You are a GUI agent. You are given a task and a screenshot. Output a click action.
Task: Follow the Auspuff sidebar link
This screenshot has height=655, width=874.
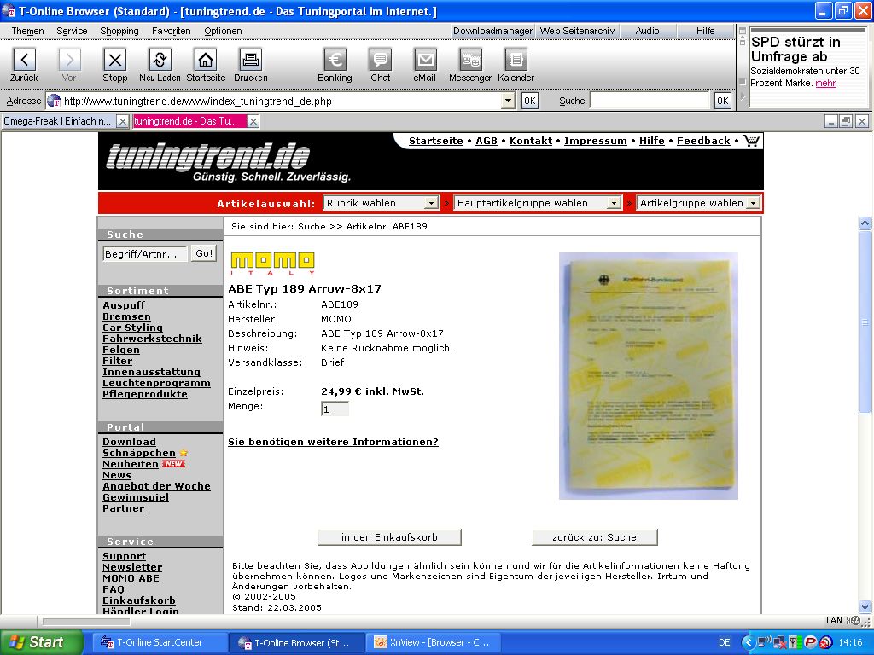[x=124, y=305]
